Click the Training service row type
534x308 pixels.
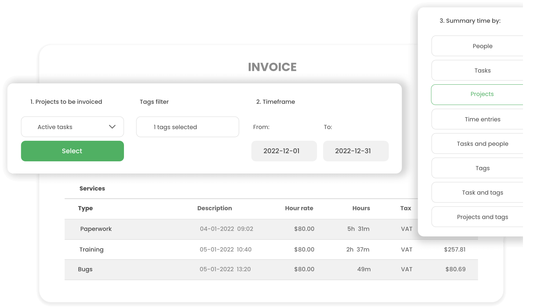[91, 249]
